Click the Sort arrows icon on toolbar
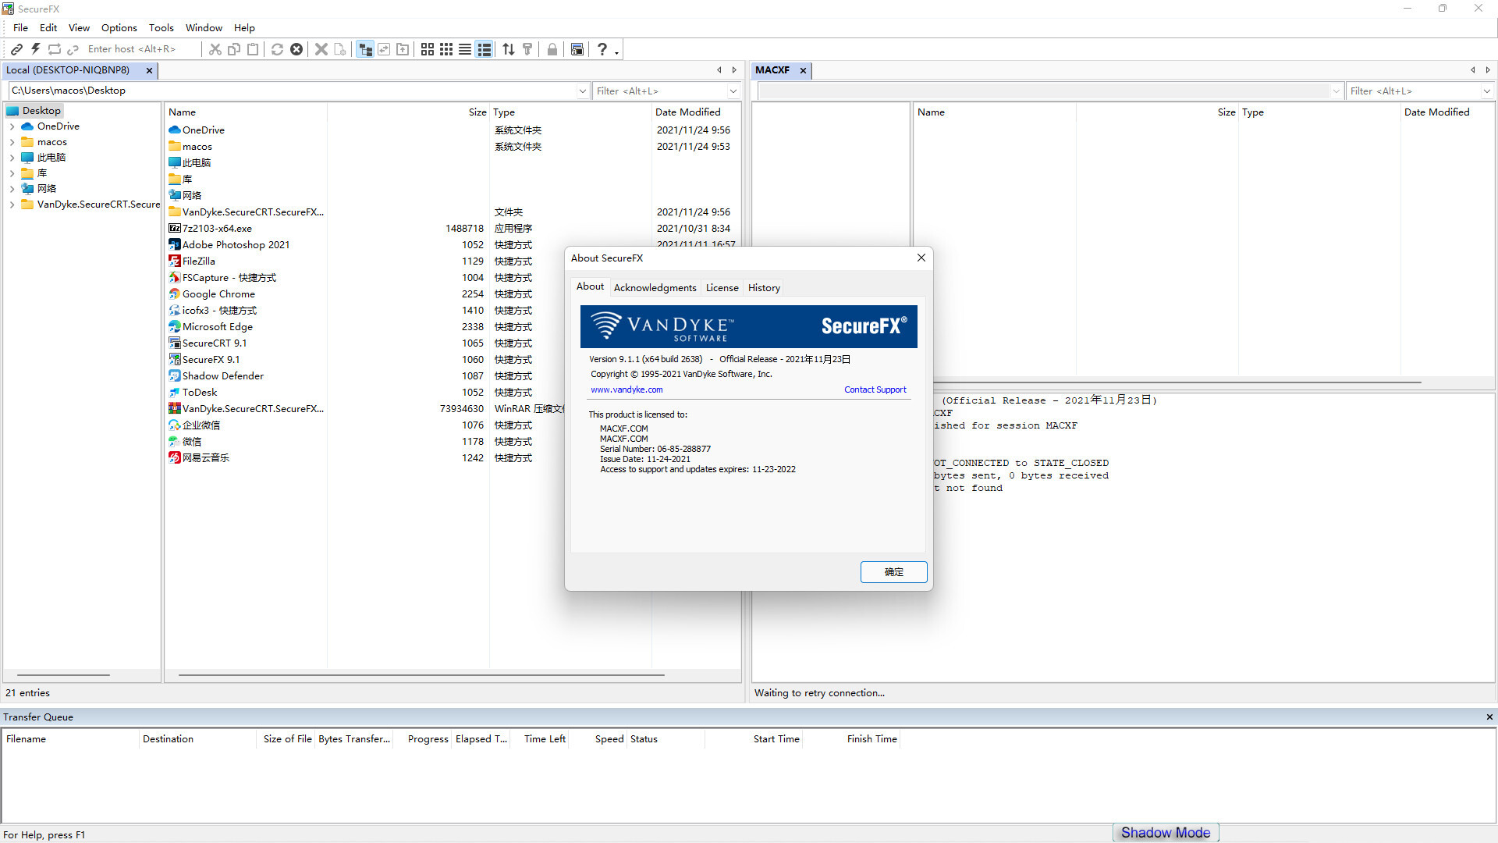 click(508, 49)
